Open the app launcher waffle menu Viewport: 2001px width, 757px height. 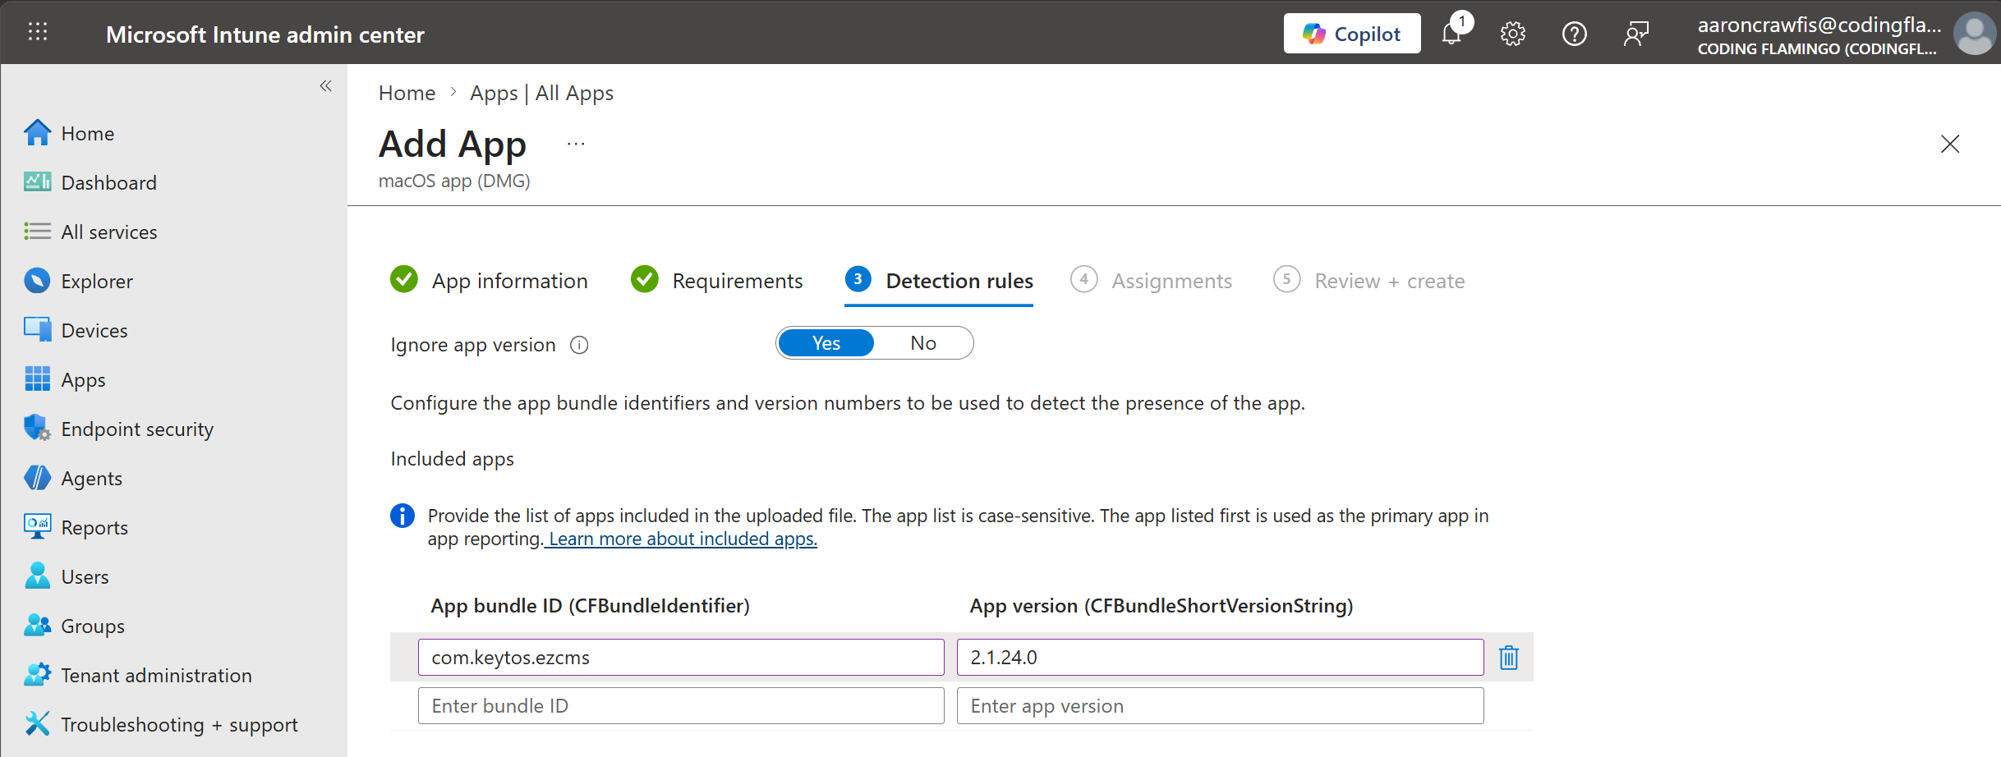point(37,31)
